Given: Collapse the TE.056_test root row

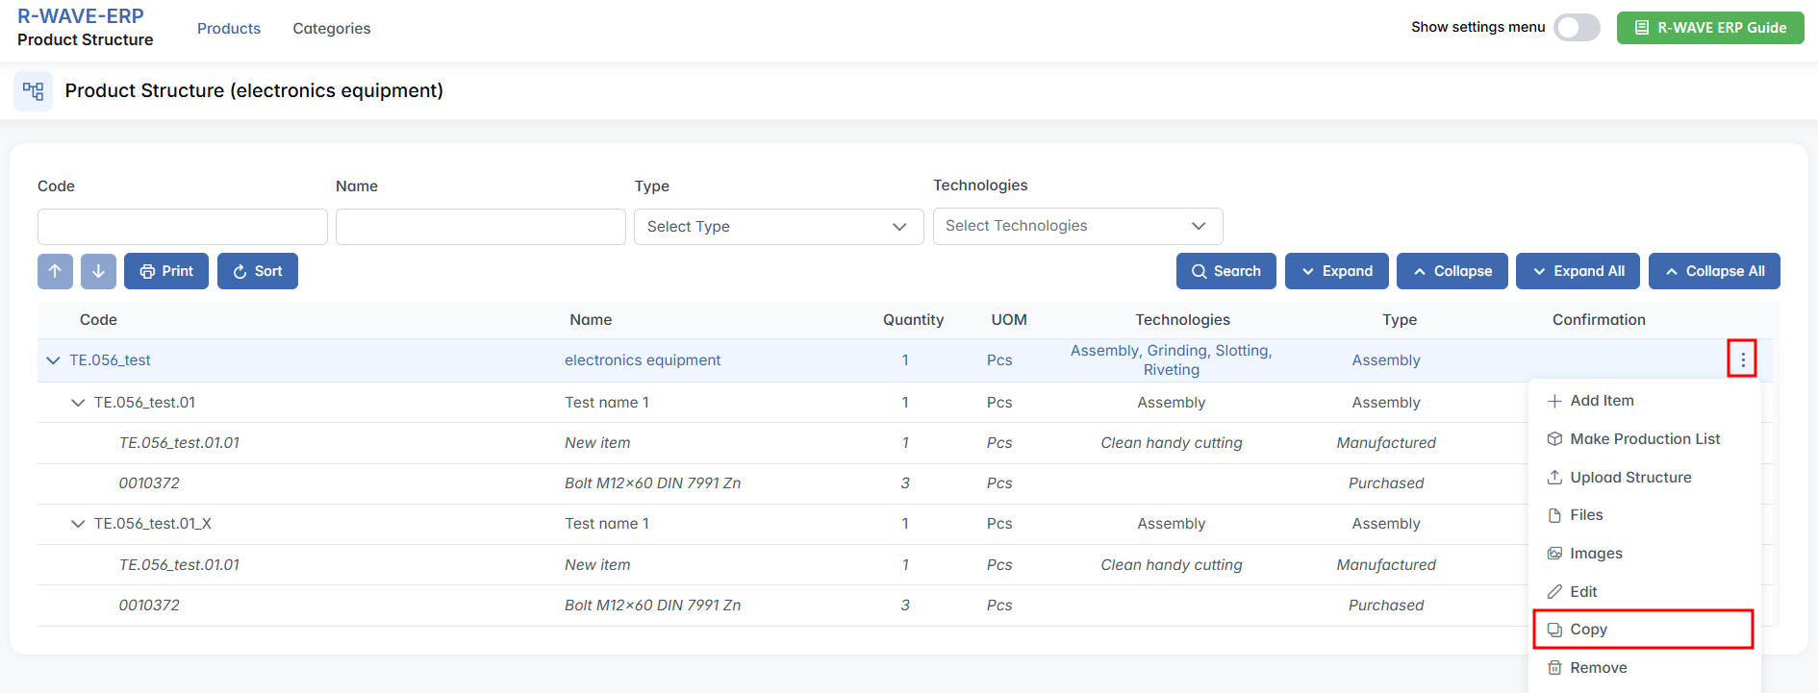Looking at the screenshot, I should (x=53, y=360).
